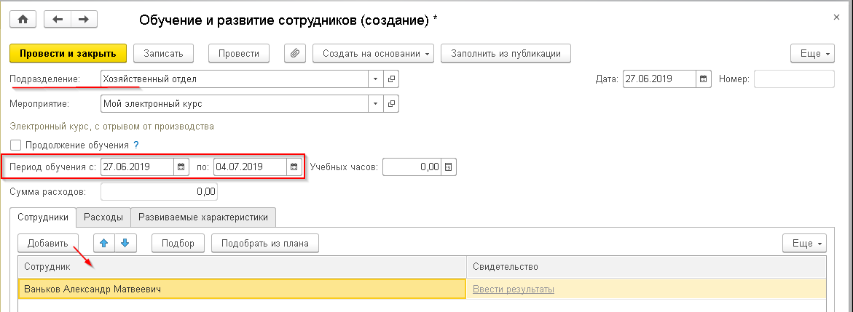The height and width of the screenshot is (312, 853).
Task: Click the Провести и закрыть button
Action: click(68, 53)
